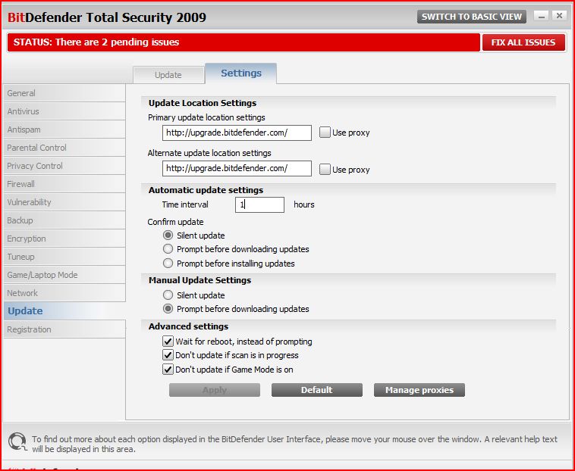Open the Vulnerability section
Image resolution: width=575 pixels, height=471 pixels.
64,202
